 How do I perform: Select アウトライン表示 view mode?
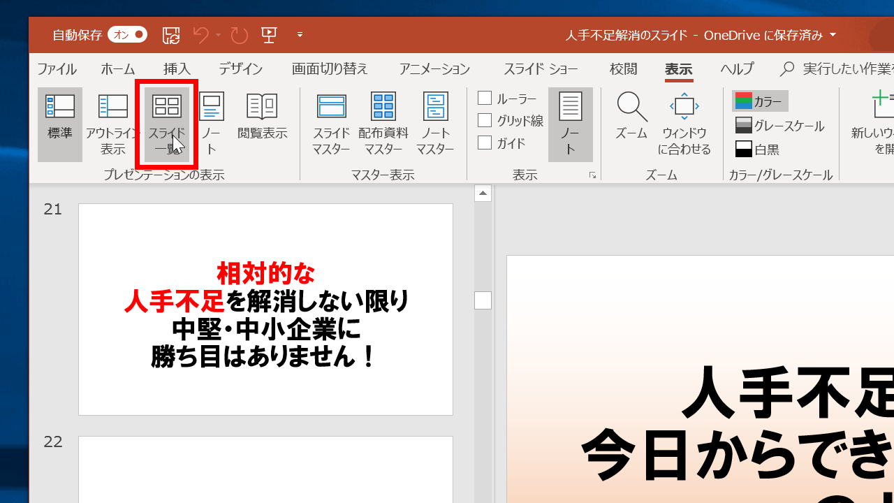click(112, 124)
